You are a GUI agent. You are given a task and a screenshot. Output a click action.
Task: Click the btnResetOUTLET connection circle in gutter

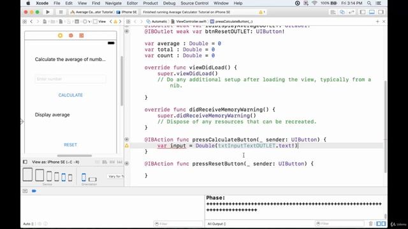tap(127, 31)
